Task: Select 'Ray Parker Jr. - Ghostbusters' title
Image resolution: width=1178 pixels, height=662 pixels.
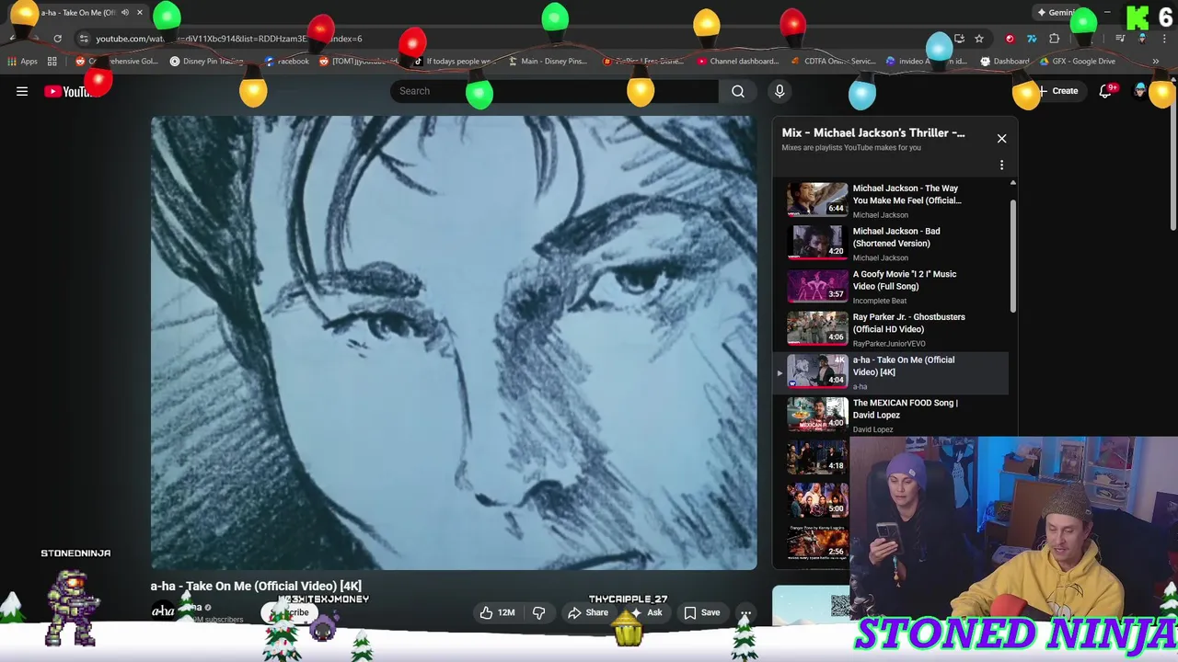Action: [x=908, y=323]
